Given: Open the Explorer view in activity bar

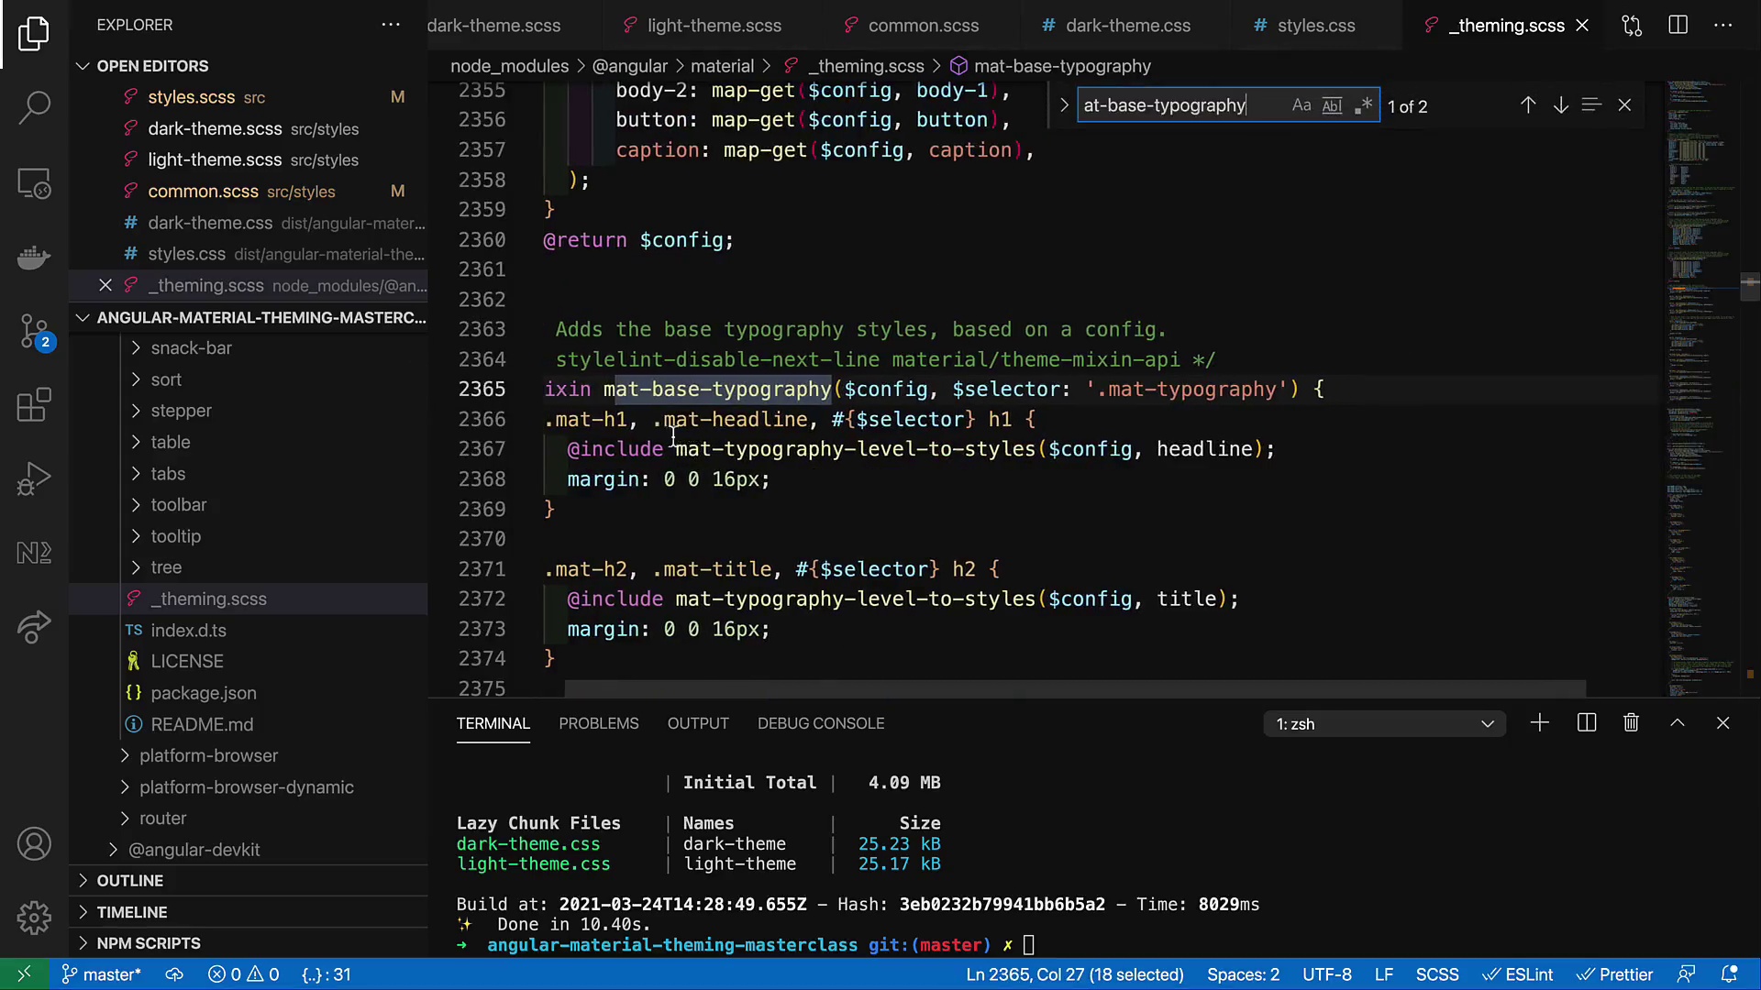Looking at the screenshot, I should (34, 34).
